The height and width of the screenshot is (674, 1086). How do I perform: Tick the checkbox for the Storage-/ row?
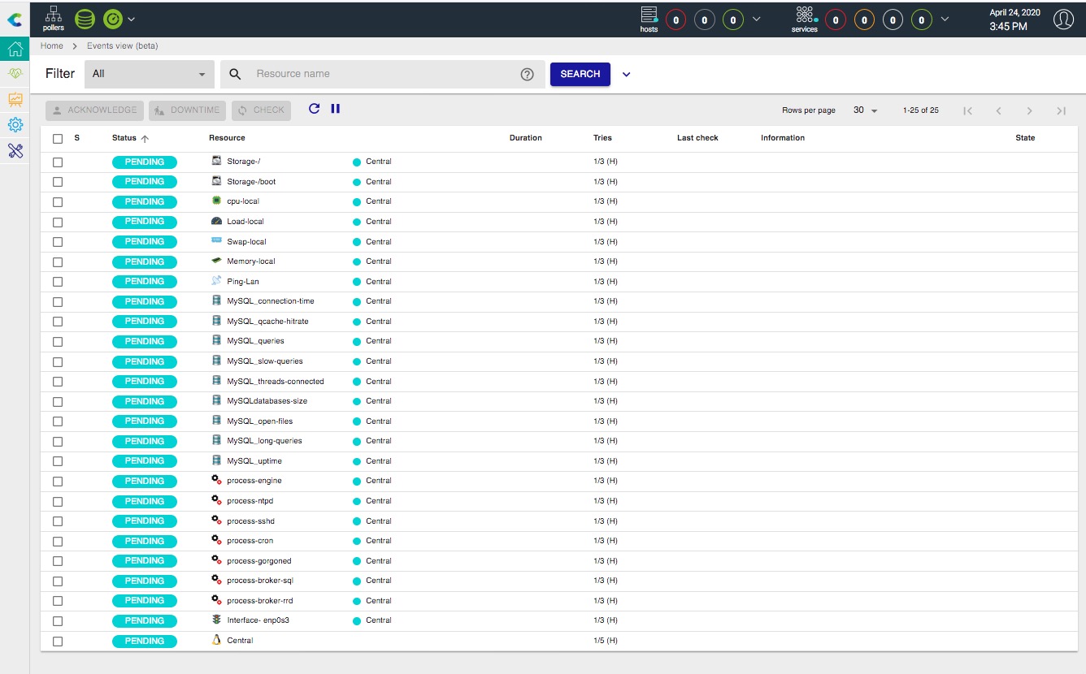58,162
